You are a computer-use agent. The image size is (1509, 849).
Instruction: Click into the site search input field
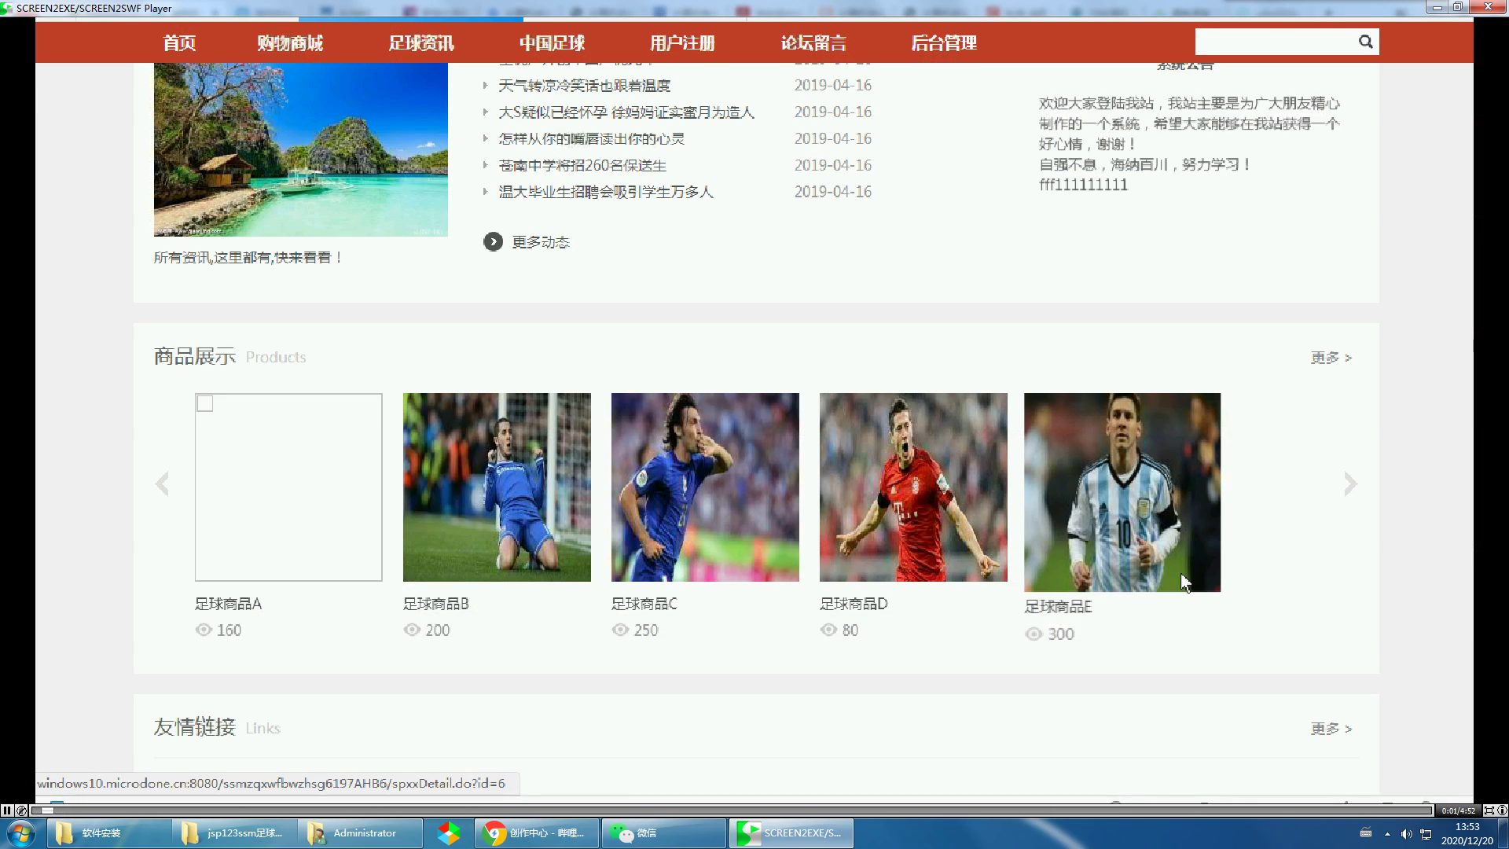point(1273,42)
